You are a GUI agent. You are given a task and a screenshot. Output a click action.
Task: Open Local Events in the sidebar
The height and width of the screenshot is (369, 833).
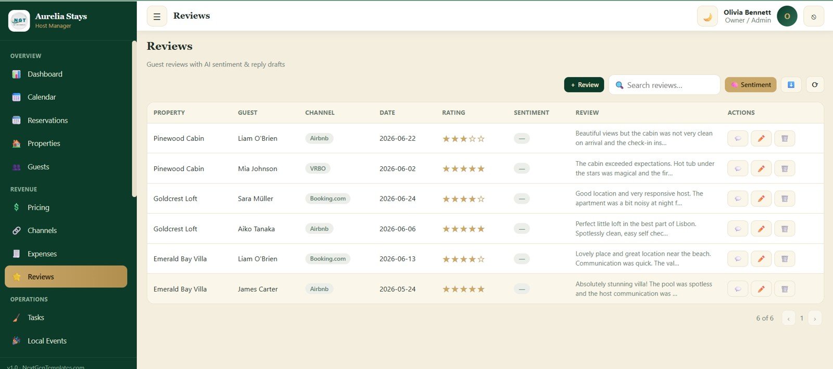point(66,341)
